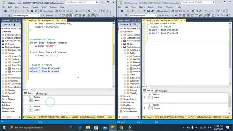Screen dimensions: 233x131
Task: Click the Windows taskbar search box
Action: 38,127
